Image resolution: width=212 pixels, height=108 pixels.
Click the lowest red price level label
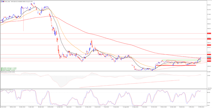click(209, 61)
